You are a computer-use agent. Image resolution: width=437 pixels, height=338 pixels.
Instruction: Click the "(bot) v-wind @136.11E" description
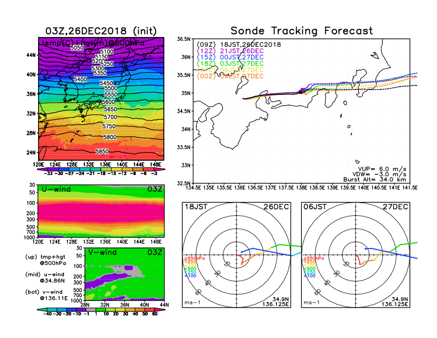[46, 295]
